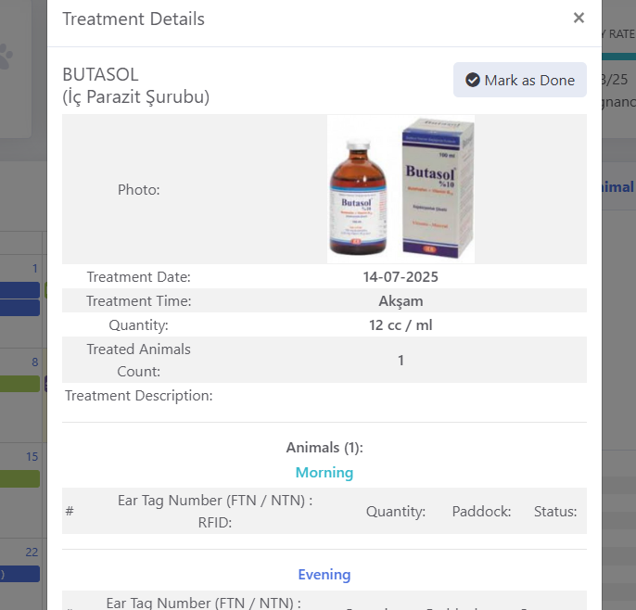Click the paw icon in the background

pos(6,57)
